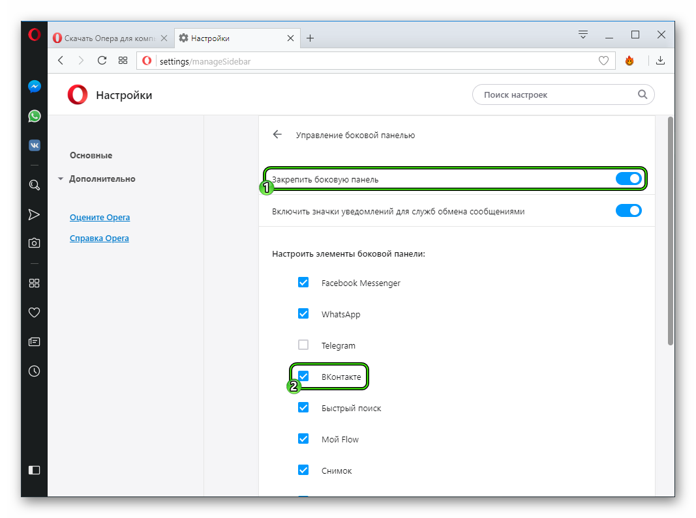The height and width of the screenshot is (518, 696).
Task: Reload the current page
Action: click(x=102, y=61)
